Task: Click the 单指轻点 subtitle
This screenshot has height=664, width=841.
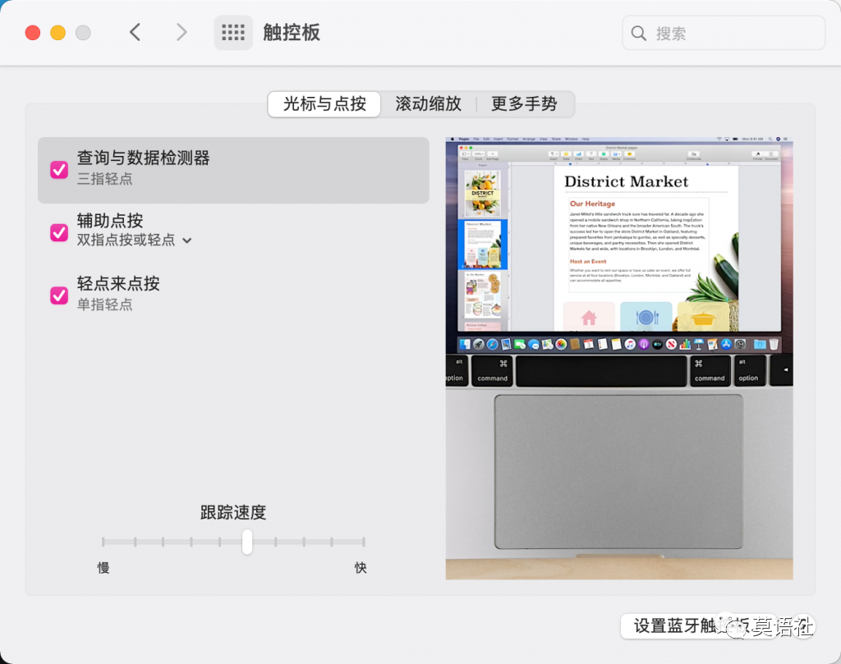Action: click(104, 305)
